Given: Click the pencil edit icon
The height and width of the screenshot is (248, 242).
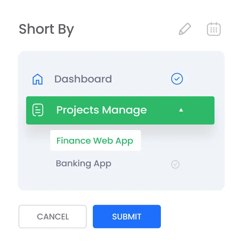Looking at the screenshot, I should 185,29.
